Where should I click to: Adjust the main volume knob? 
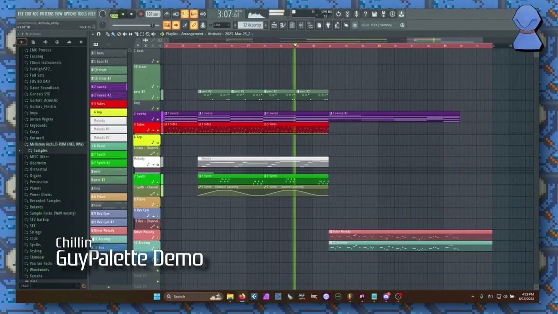(x=102, y=14)
